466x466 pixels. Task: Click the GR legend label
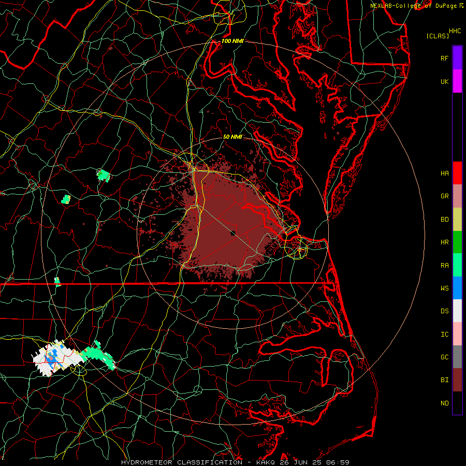[x=444, y=196]
